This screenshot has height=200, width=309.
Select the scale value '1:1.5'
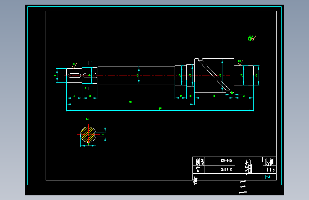coord(271,170)
